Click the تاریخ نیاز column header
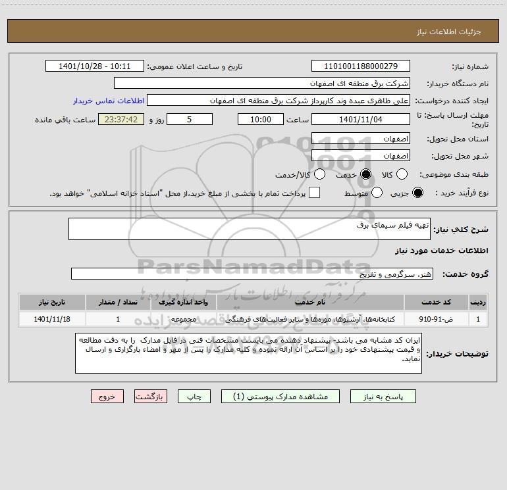 pyautogui.click(x=52, y=302)
